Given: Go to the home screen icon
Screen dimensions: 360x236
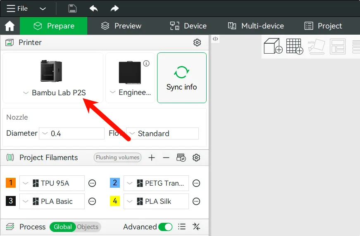Looking at the screenshot, I should click(x=10, y=26).
